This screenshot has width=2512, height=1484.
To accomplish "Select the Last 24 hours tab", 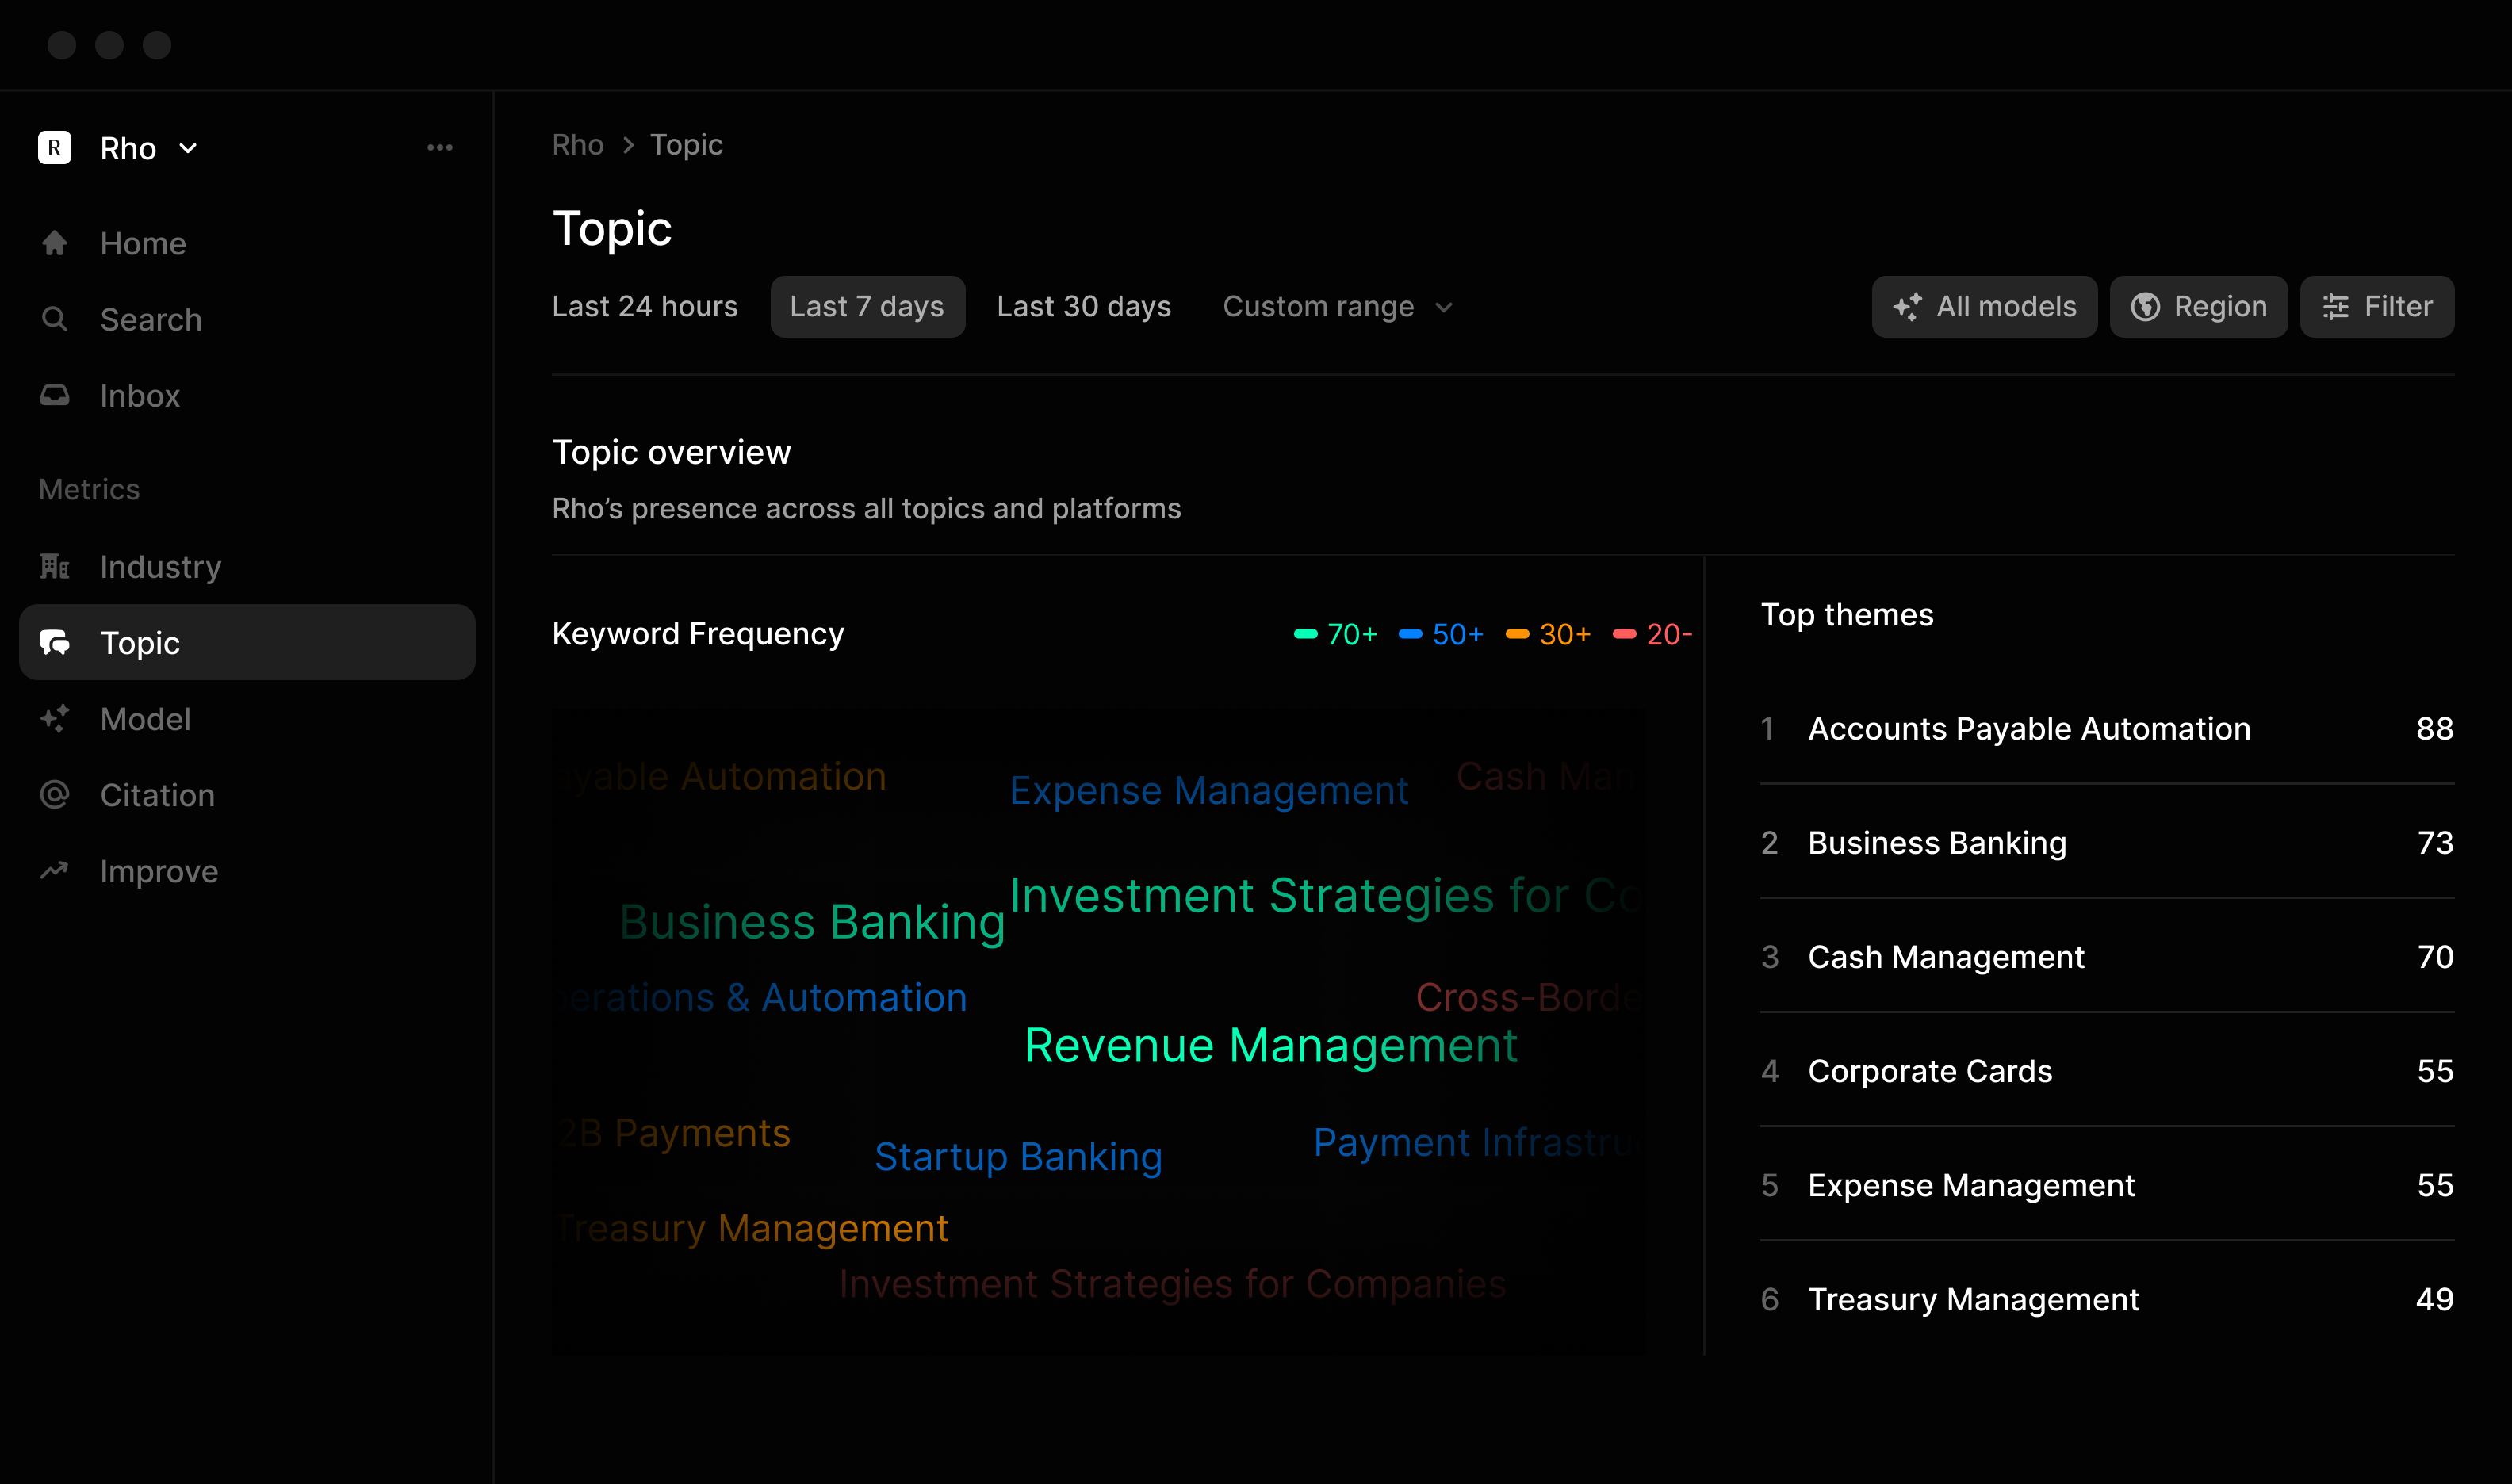I will click(645, 306).
